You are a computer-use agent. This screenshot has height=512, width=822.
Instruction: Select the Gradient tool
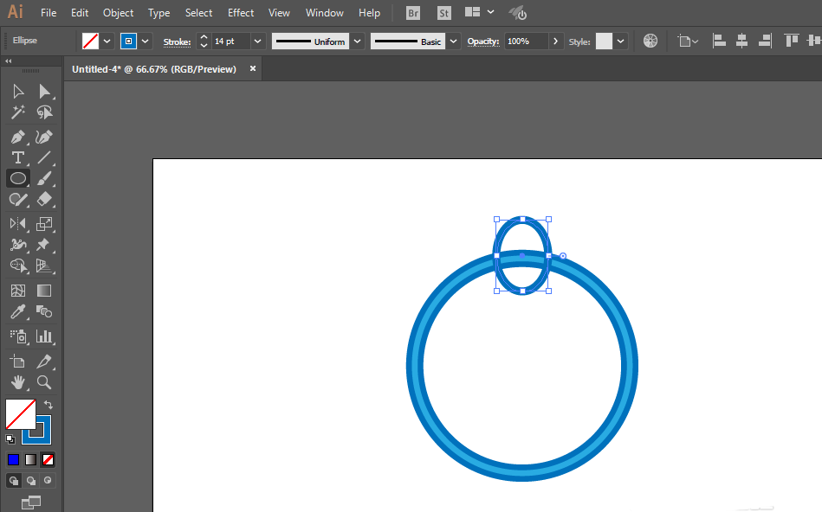coord(44,291)
